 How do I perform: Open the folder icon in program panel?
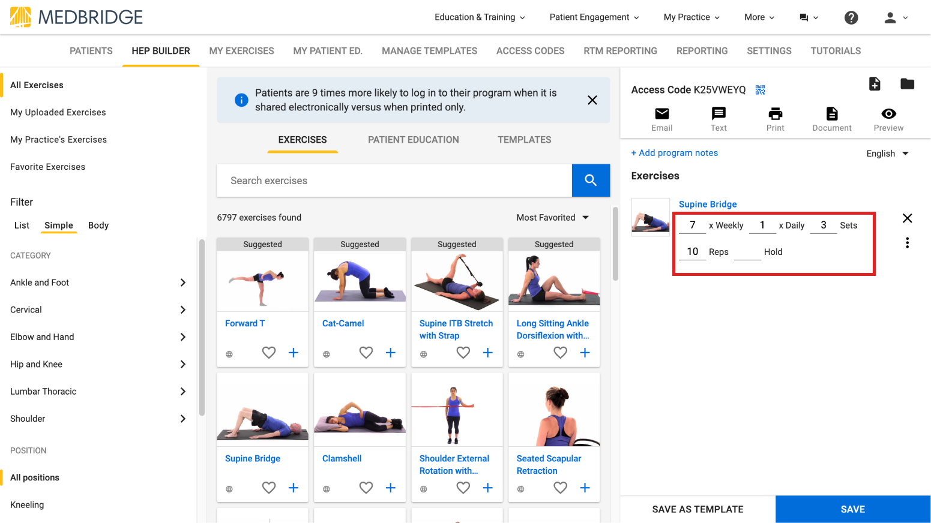pyautogui.click(x=908, y=84)
